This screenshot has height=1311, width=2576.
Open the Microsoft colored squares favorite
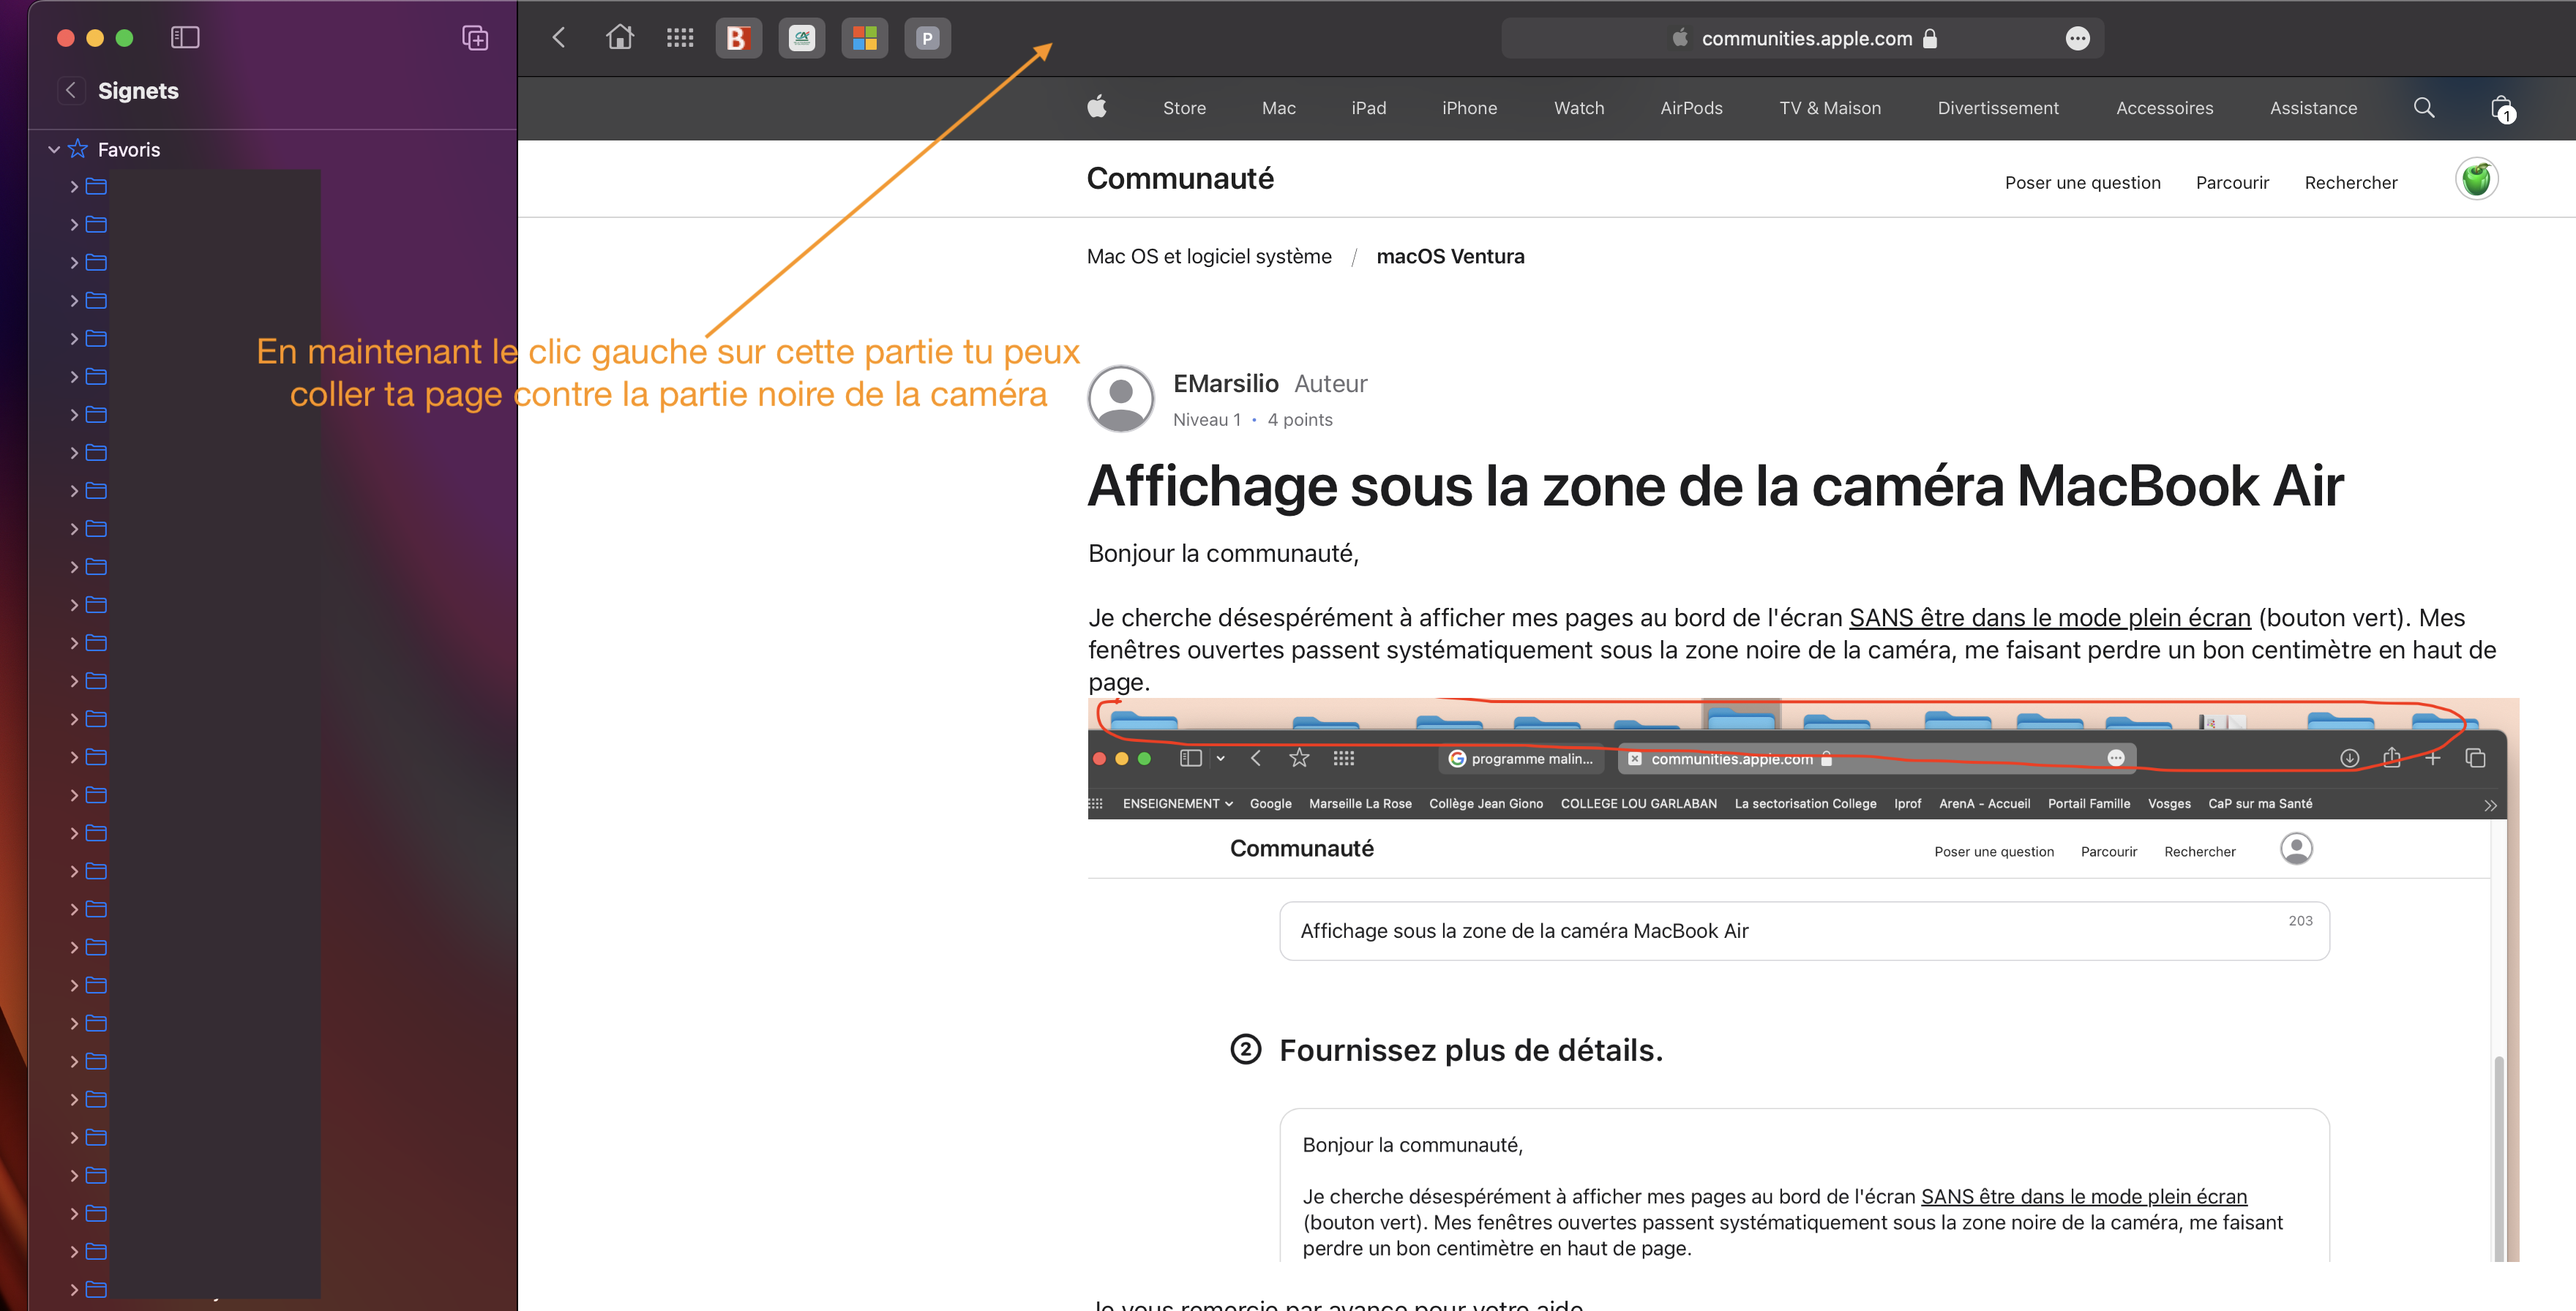click(x=864, y=39)
